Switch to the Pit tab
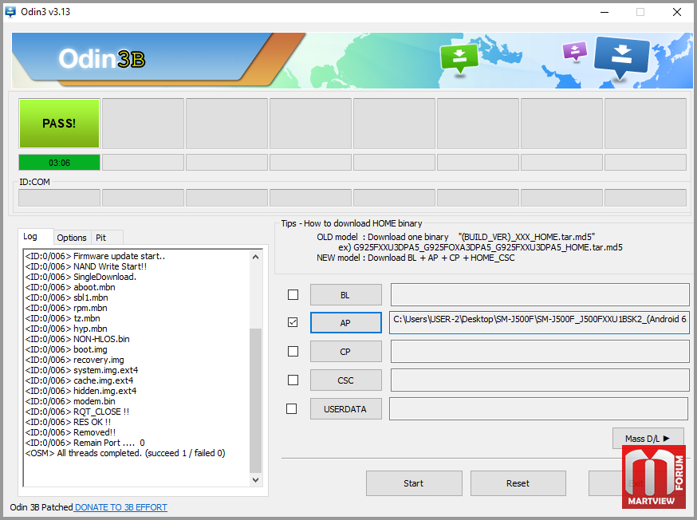Viewport: 697px width, 520px height. tap(107, 238)
